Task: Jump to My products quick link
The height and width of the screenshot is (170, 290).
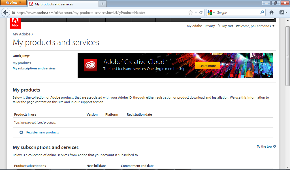Action: 22,63
